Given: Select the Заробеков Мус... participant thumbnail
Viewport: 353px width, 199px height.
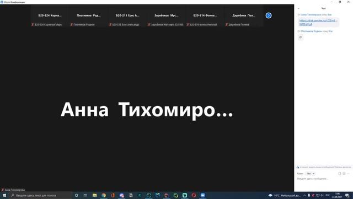Looking at the screenshot, I should click(x=167, y=16).
